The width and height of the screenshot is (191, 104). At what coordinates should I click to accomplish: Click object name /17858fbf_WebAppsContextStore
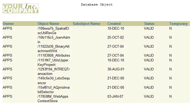53,99
